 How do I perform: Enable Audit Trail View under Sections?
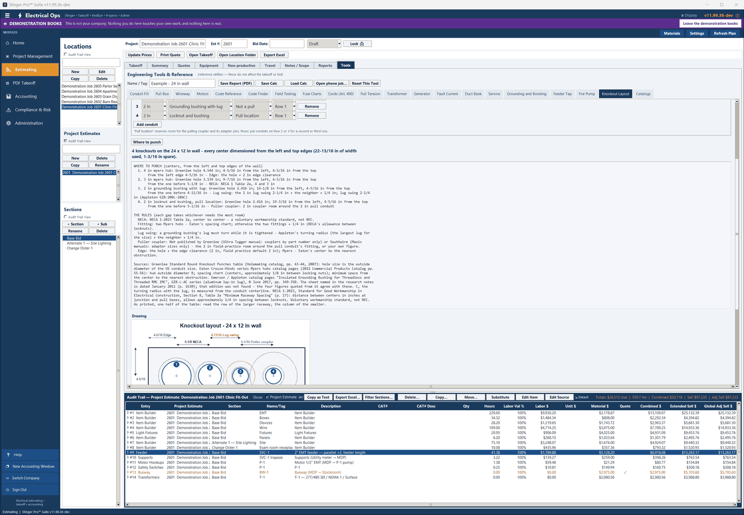click(x=65, y=217)
